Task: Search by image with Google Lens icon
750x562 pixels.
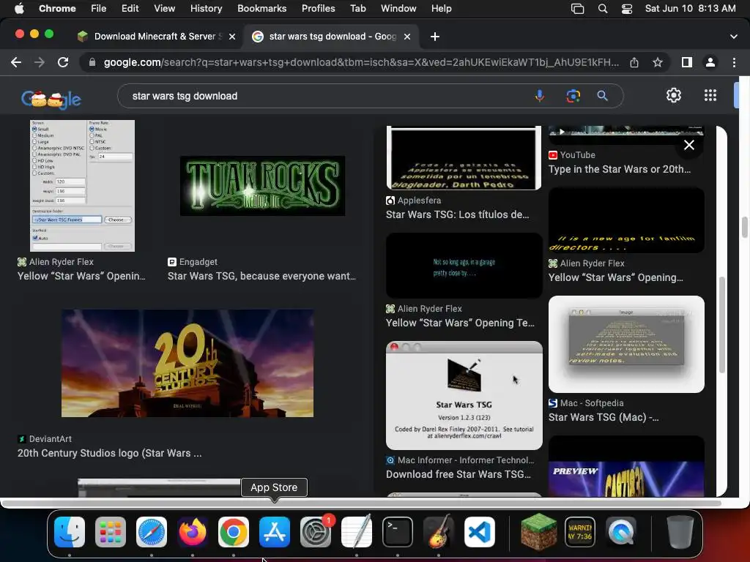Action: coord(573,96)
